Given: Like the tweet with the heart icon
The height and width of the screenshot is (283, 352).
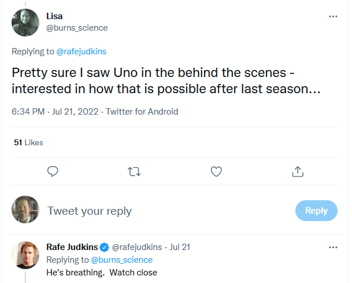Looking at the screenshot, I should click(216, 171).
